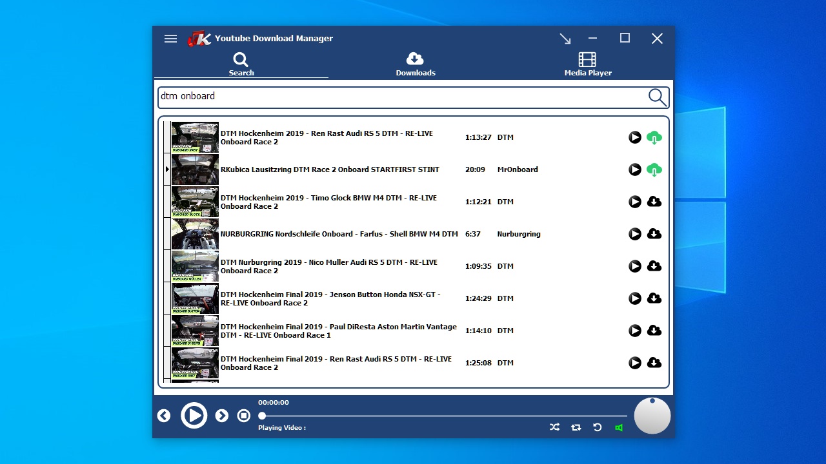Download Paul DiResta Aston Martin video
826x464 pixels.
pyautogui.click(x=654, y=331)
